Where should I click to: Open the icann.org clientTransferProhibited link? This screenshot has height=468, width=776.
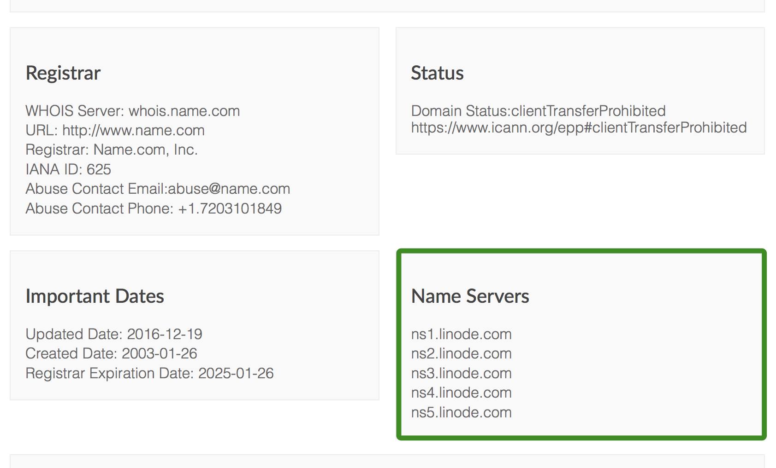click(x=579, y=127)
